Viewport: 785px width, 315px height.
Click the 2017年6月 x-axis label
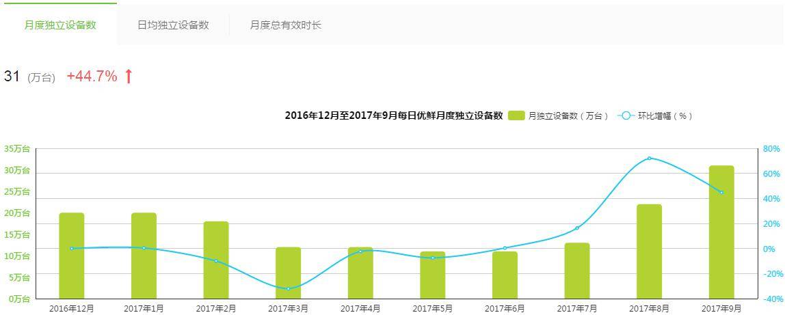pos(505,309)
